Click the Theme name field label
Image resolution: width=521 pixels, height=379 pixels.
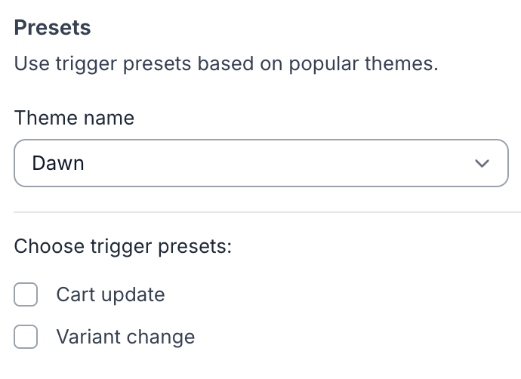click(x=74, y=119)
